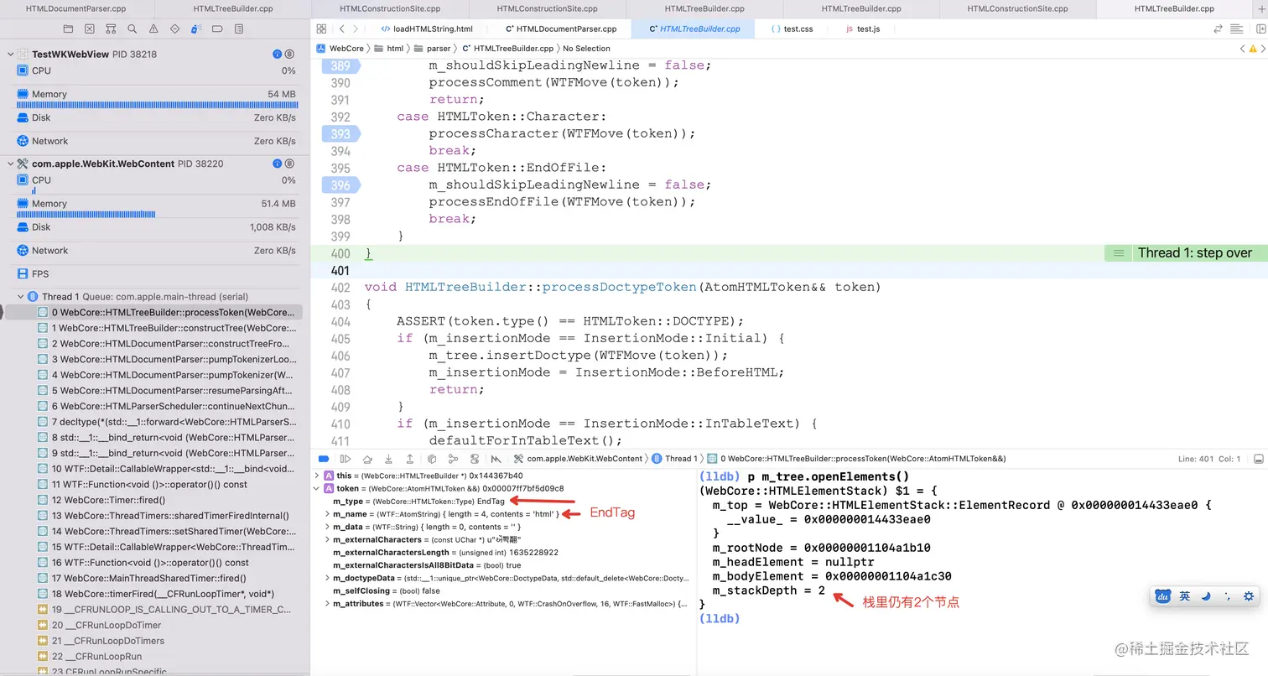Click the Step Into debug button
Image resolution: width=1268 pixels, height=676 pixels.
click(x=388, y=459)
